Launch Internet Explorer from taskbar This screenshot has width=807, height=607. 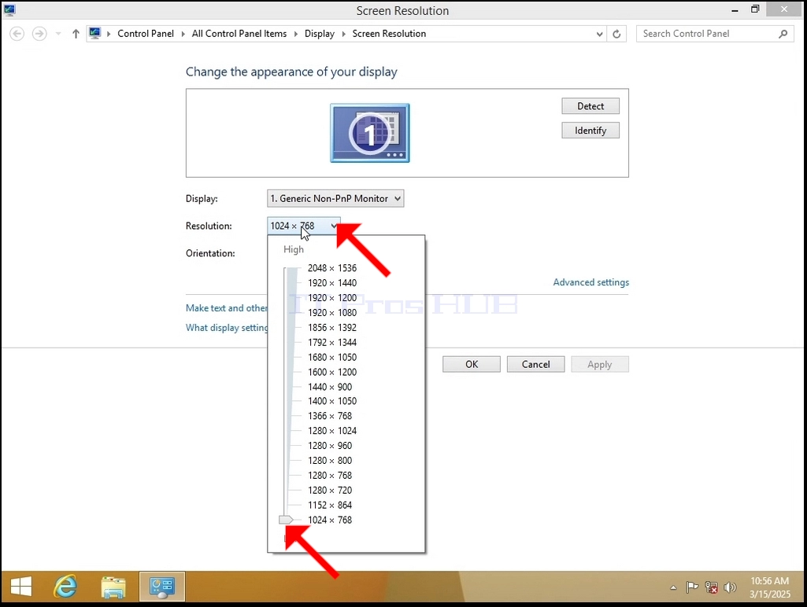[66, 587]
